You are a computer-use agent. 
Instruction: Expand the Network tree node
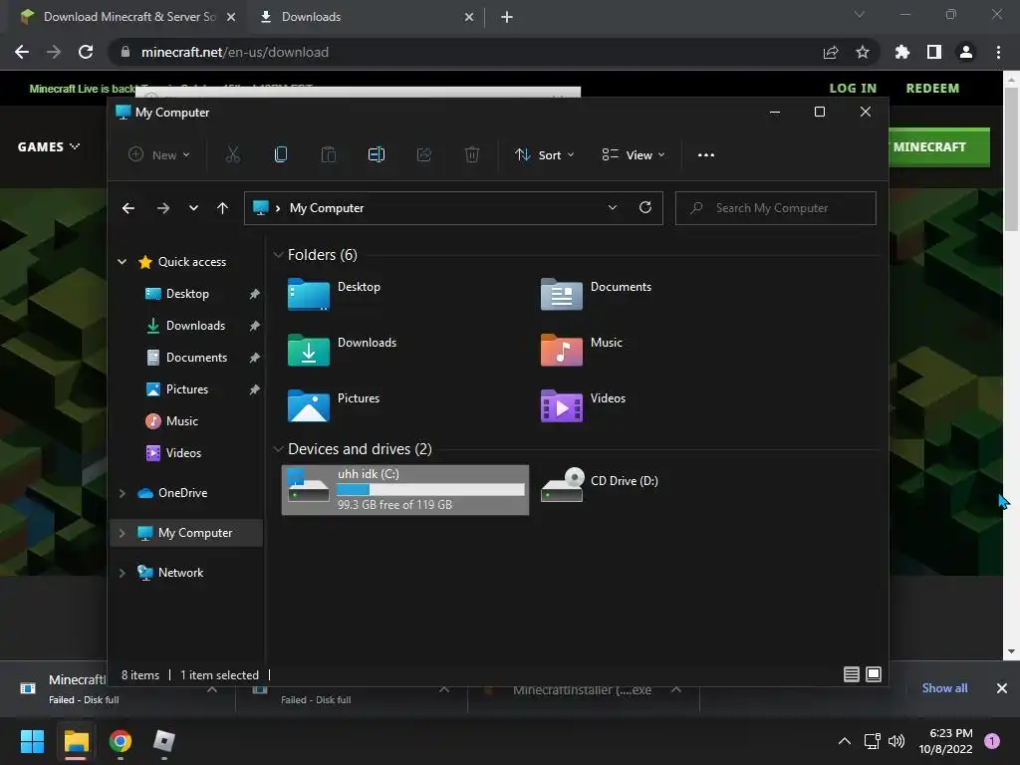point(122,573)
